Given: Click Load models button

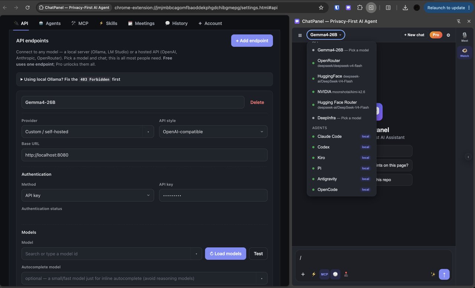Looking at the screenshot, I should pos(226,254).
